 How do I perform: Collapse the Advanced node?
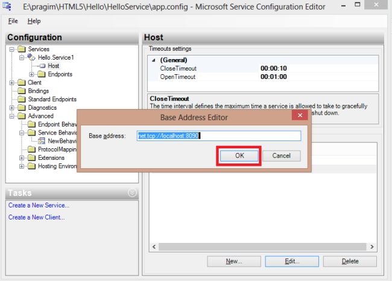[11, 116]
